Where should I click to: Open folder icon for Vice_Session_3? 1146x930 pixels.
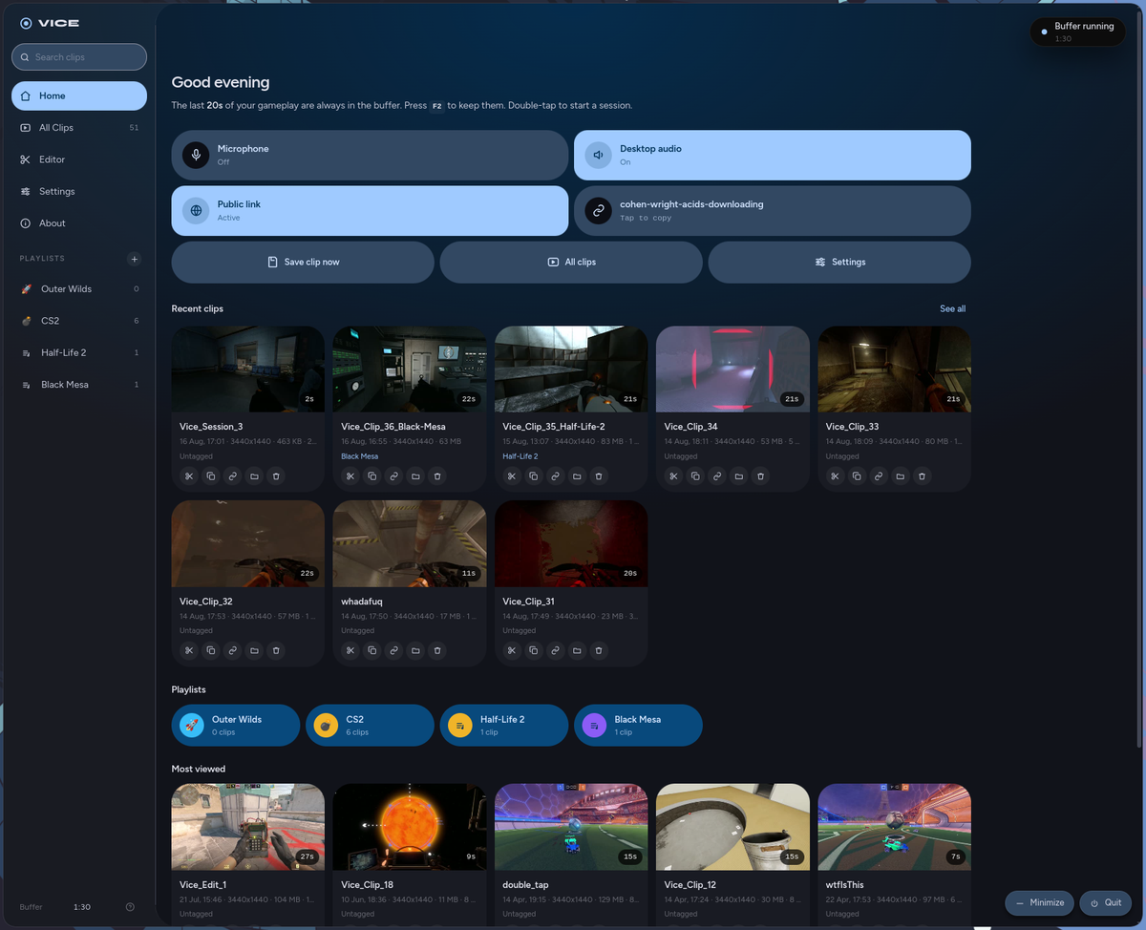pyautogui.click(x=254, y=476)
